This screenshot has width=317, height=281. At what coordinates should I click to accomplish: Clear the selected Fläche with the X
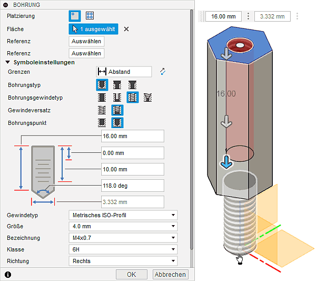pyautogui.click(x=126, y=29)
